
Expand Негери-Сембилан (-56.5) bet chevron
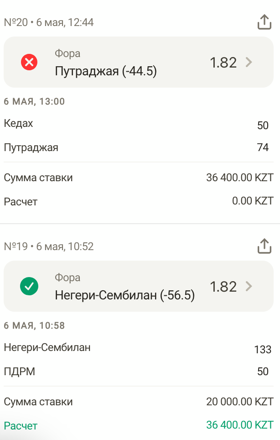[x=249, y=286]
